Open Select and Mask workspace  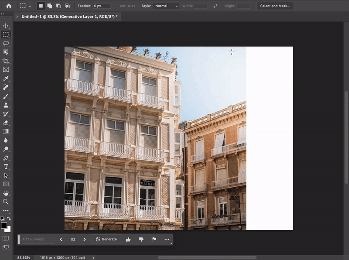pyautogui.click(x=275, y=6)
